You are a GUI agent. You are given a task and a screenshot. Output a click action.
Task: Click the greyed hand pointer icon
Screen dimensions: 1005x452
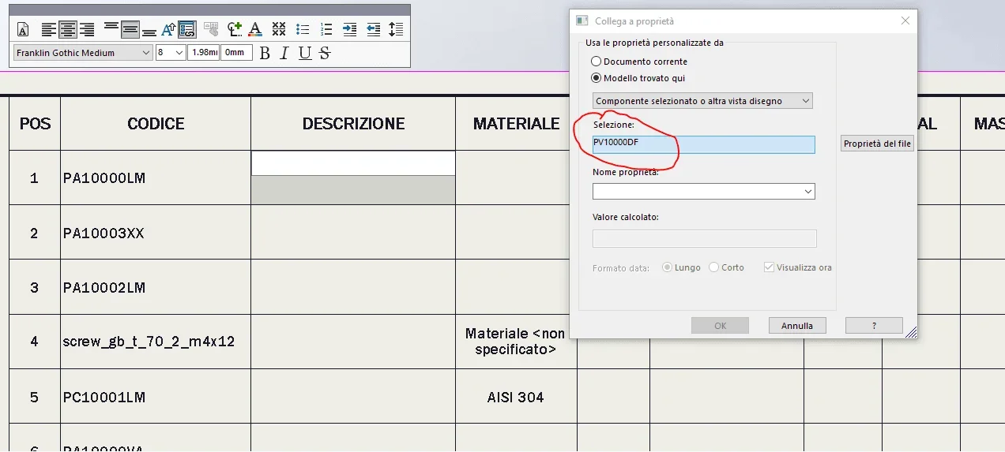[x=211, y=30]
